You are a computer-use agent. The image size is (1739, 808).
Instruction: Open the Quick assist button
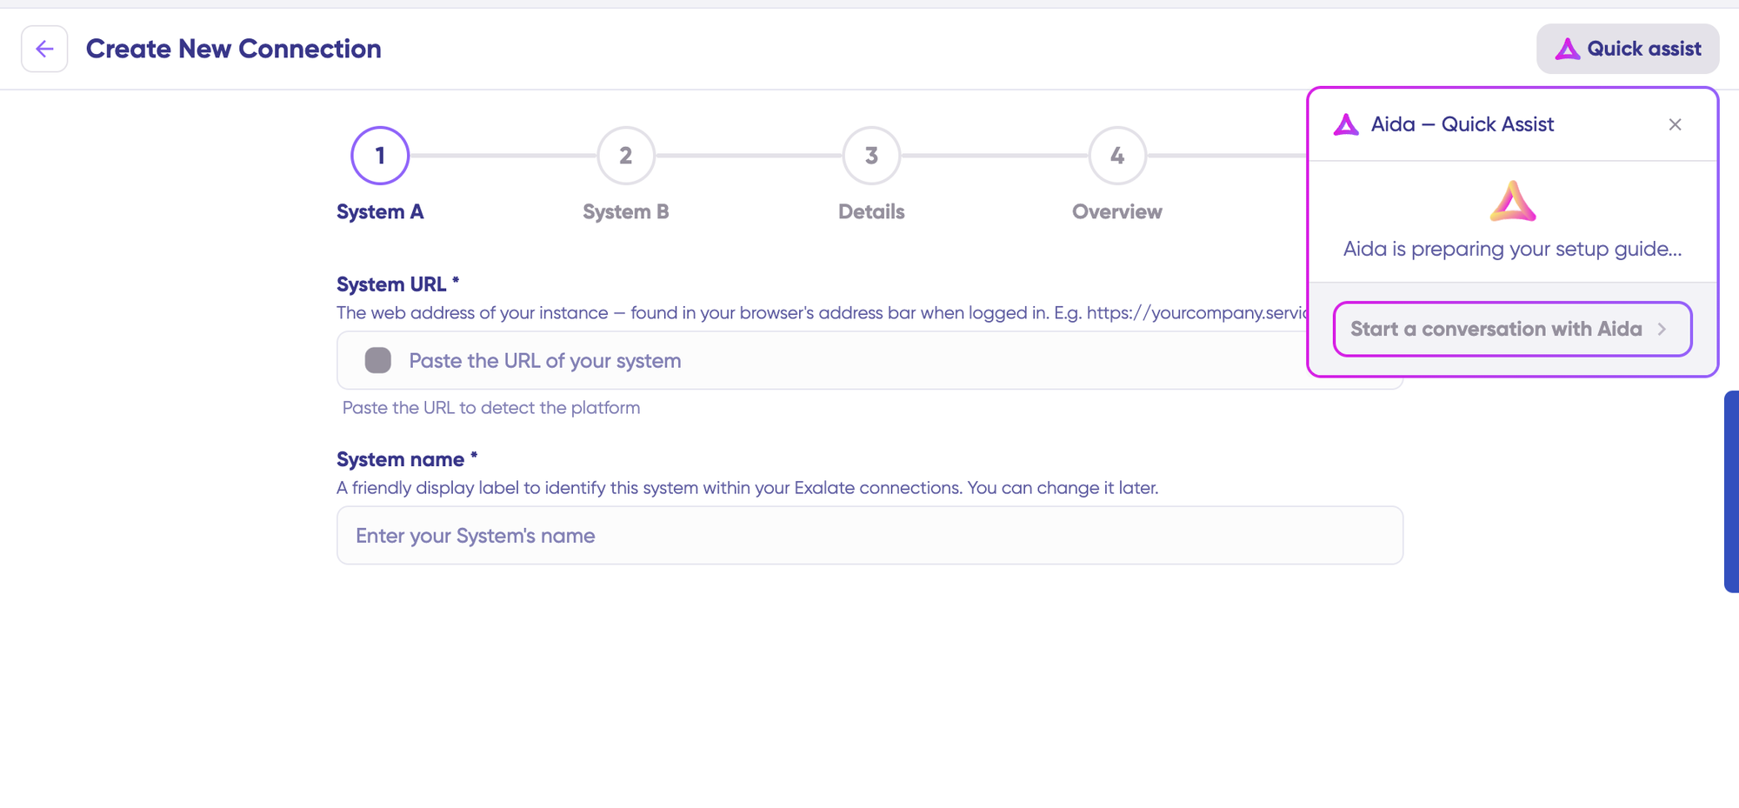point(1628,49)
